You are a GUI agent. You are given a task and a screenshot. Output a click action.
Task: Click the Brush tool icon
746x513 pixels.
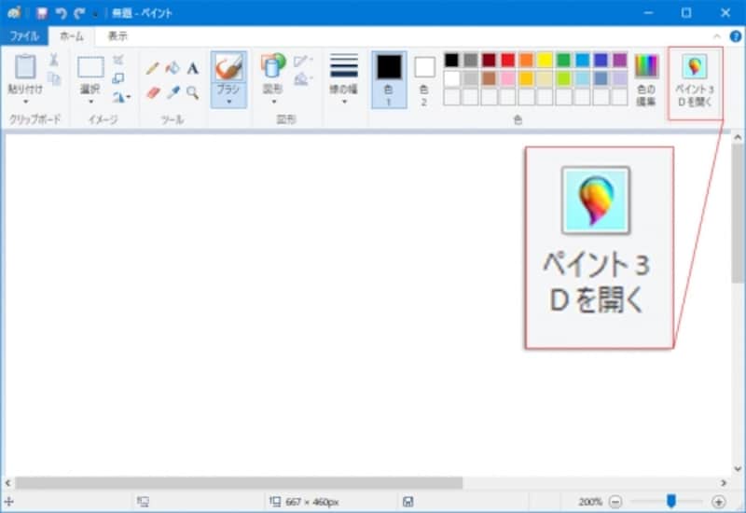[x=228, y=67]
